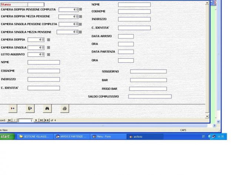
Task: Toggle checkbox beside Camera Singola Pensione Completa
Action: click(x=80, y=24)
